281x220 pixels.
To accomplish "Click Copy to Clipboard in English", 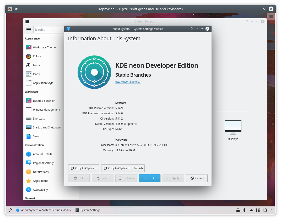I will (x=123, y=168).
